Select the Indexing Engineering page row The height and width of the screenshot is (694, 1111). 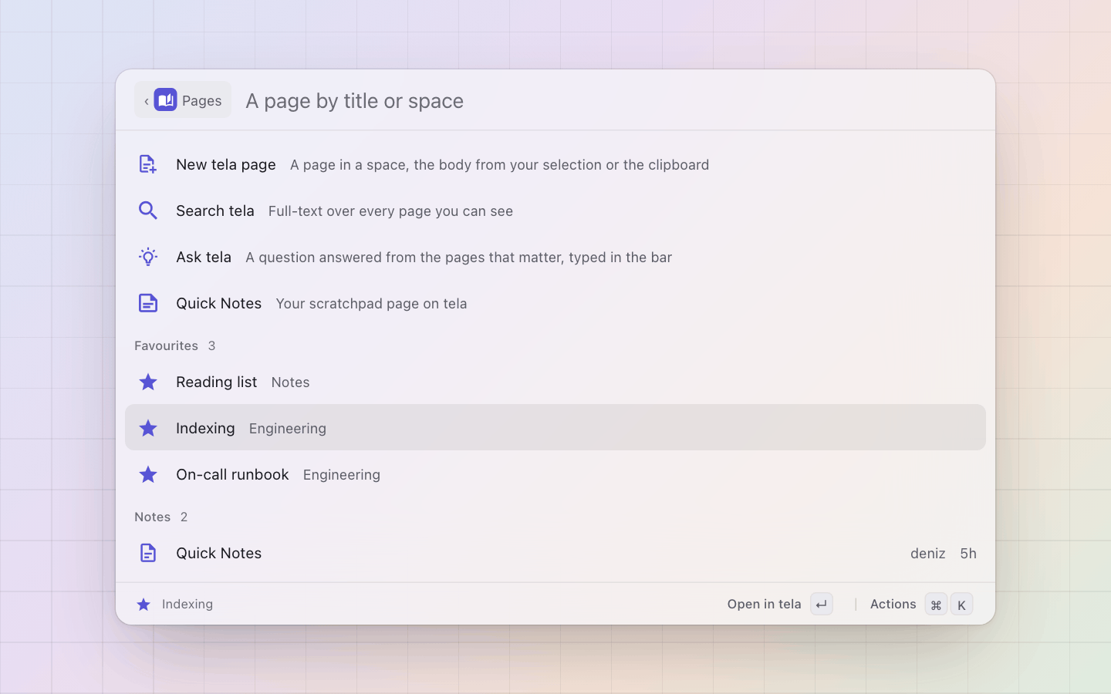coord(555,427)
